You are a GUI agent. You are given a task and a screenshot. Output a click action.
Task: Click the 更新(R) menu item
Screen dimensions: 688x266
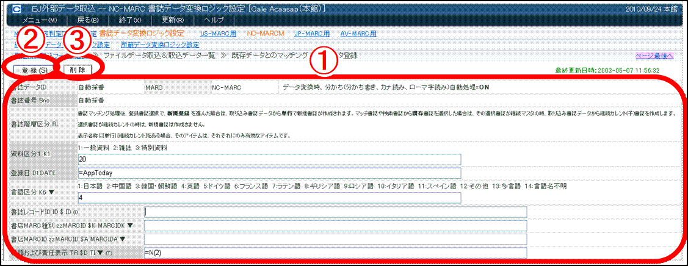pyautogui.click(x=173, y=20)
